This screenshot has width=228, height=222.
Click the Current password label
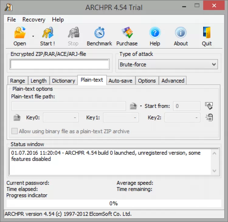click(28, 183)
